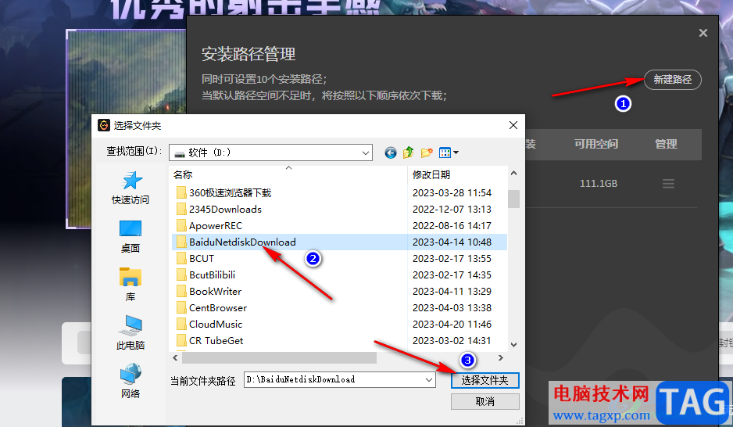Go up one folder level icon
This screenshot has width=733, height=427.
(x=408, y=152)
